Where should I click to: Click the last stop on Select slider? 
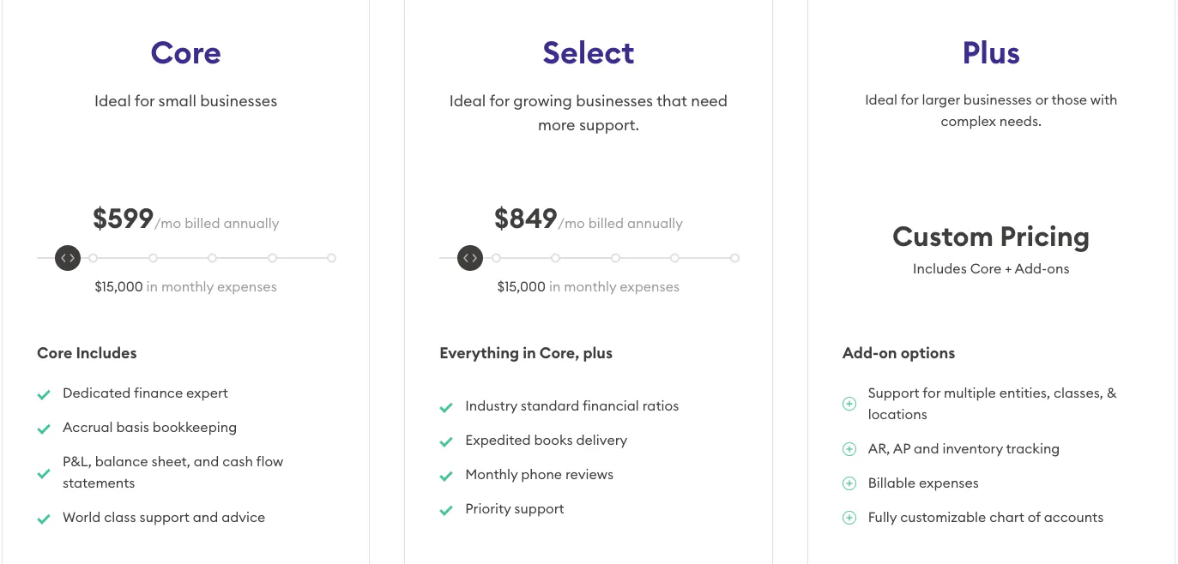(x=734, y=258)
